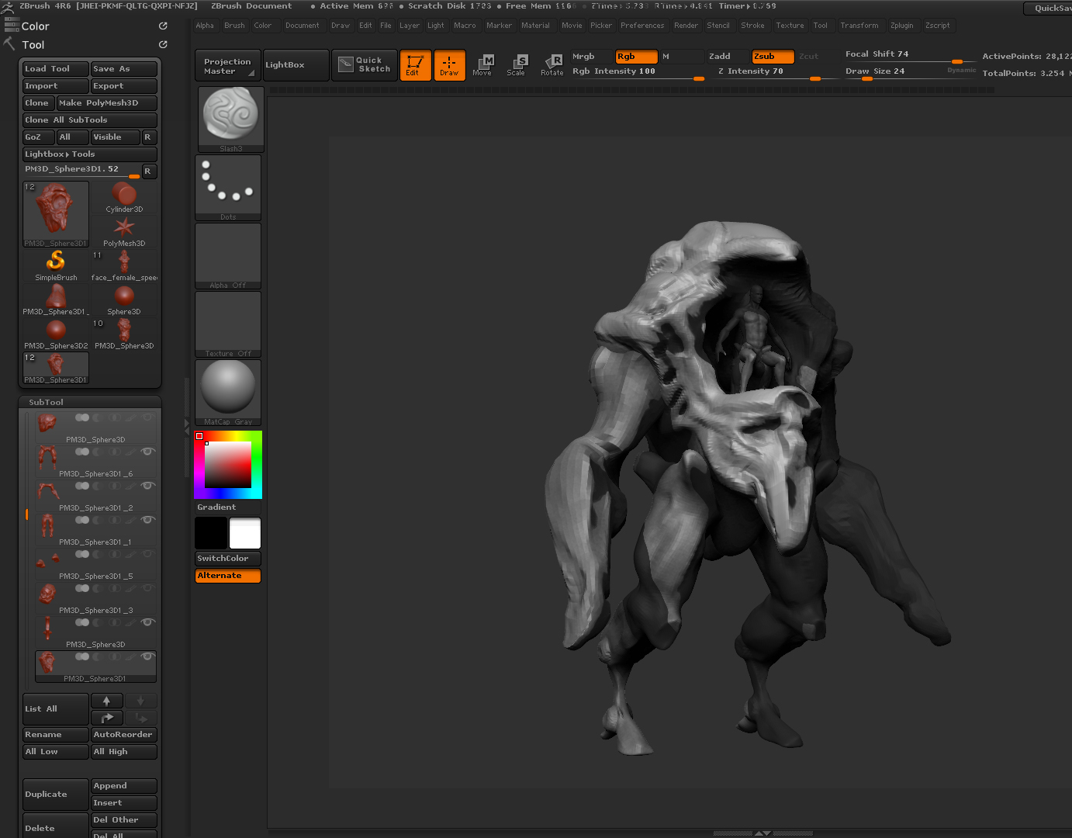The width and height of the screenshot is (1072, 838).
Task: Open the Dots stroke picker
Action: click(x=228, y=187)
